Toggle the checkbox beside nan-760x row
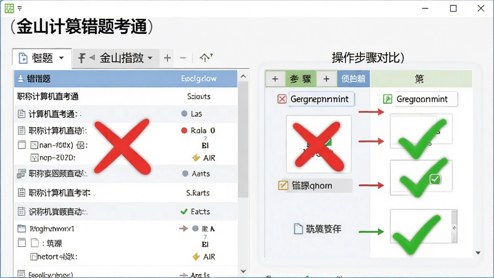Image resolution: width=494 pixels, height=278 pixels. tap(22, 145)
